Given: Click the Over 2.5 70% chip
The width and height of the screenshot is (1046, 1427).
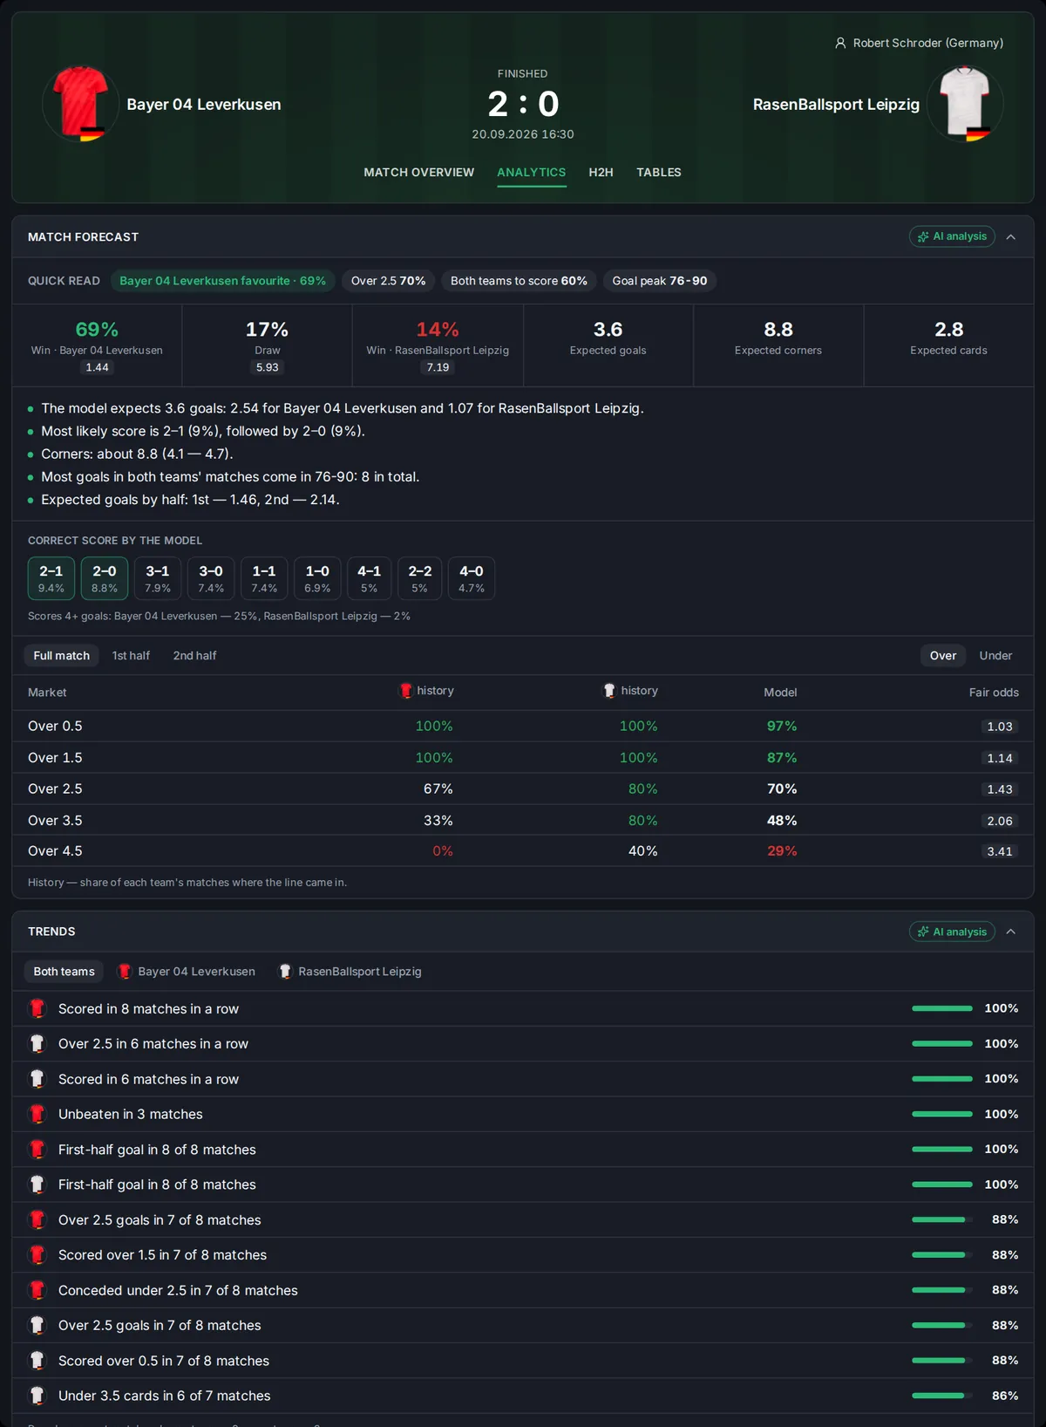Looking at the screenshot, I should pyautogui.click(x=389, y=281).
